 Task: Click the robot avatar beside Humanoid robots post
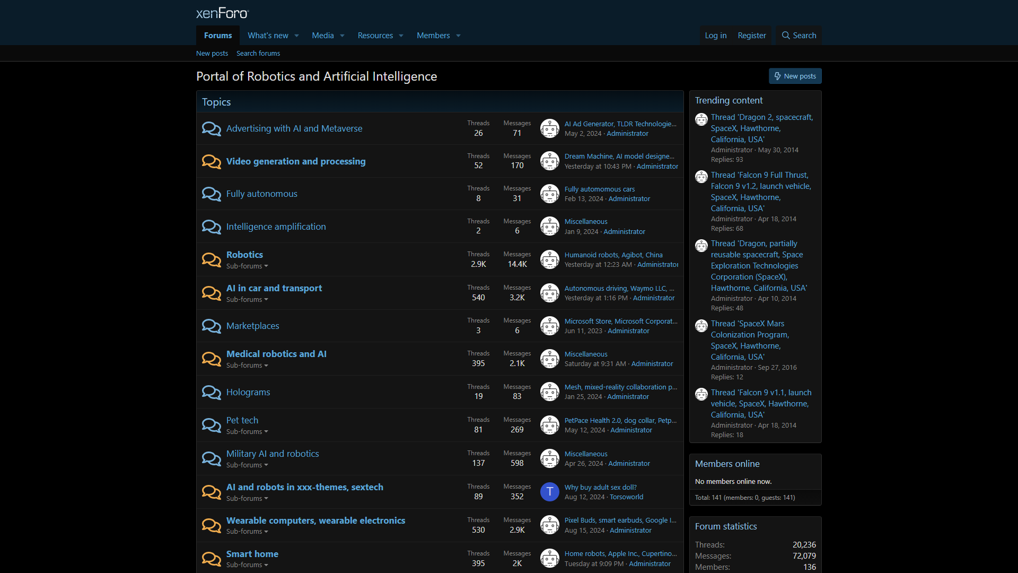click(549, 259)
